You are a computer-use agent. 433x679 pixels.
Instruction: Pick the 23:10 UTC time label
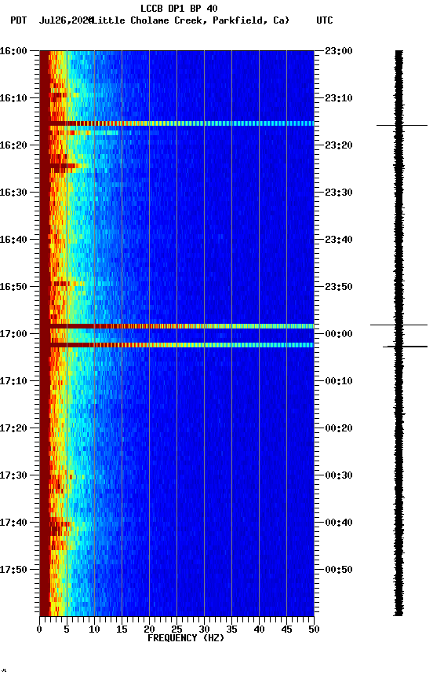(339, 98)
